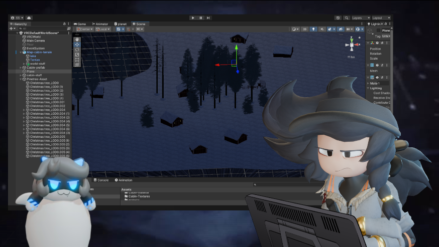
Task: Open Transform component help icon
Action: point(377,43)
